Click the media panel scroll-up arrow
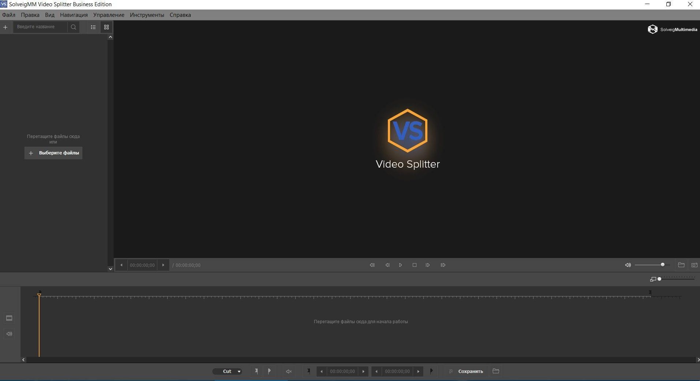 110,37
